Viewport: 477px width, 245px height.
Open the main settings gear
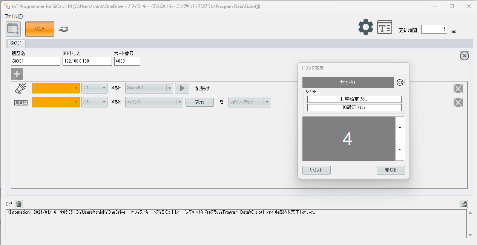[x=365, y=27]
